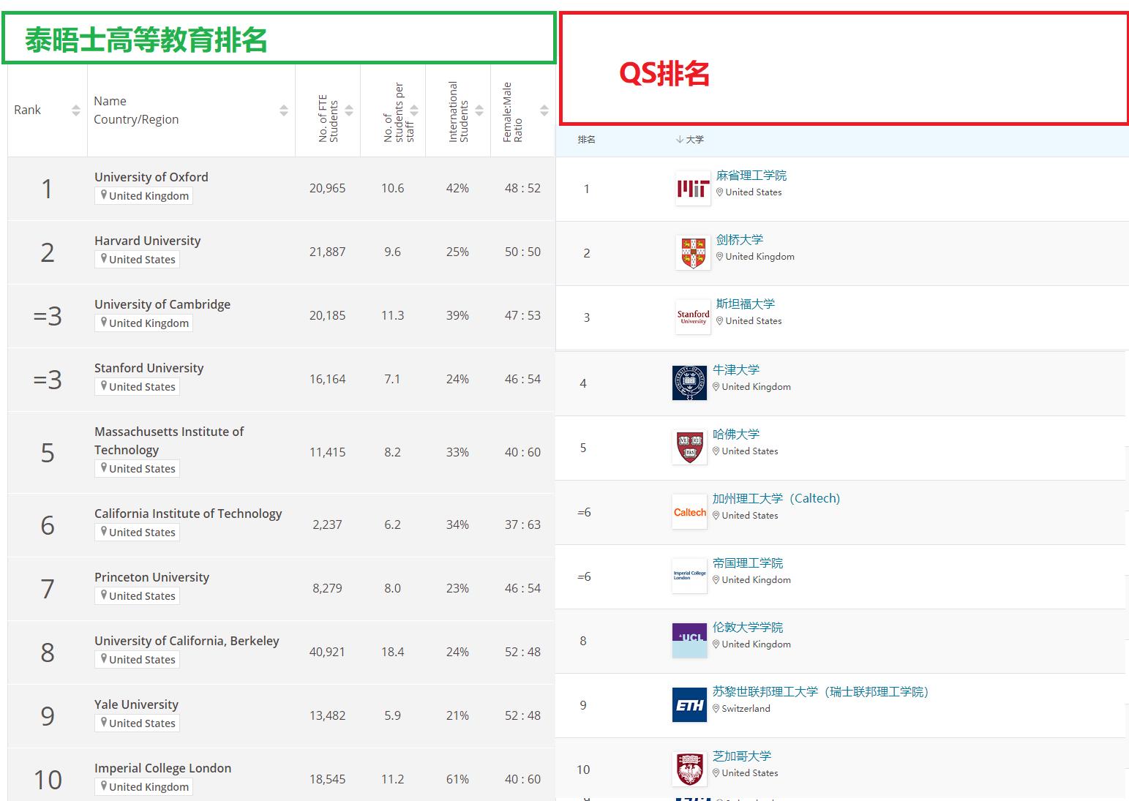This screenshot has width=1129, height=801.
Task: Click sort control on Female:Male Ratio column
Action: [x=544, y=110]
